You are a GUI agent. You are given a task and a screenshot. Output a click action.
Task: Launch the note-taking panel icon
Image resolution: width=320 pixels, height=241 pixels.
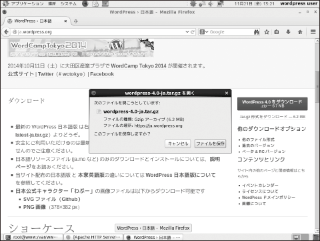[x=105, y=3]
